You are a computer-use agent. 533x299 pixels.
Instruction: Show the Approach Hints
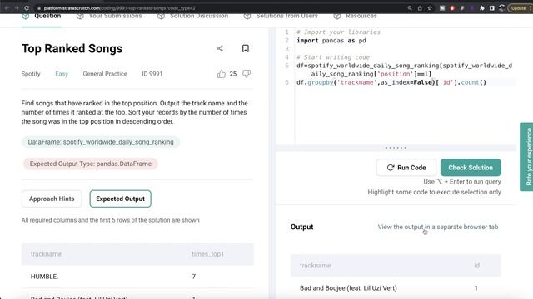52,199
